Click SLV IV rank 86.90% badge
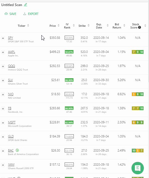This screenshot has width=149, height=178. [x=69, y=80]
